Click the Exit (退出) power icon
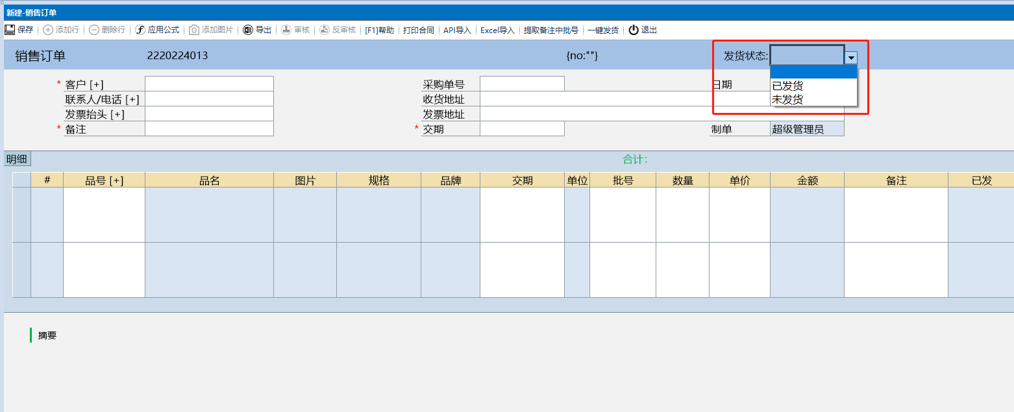 click(x=634, y=30)
